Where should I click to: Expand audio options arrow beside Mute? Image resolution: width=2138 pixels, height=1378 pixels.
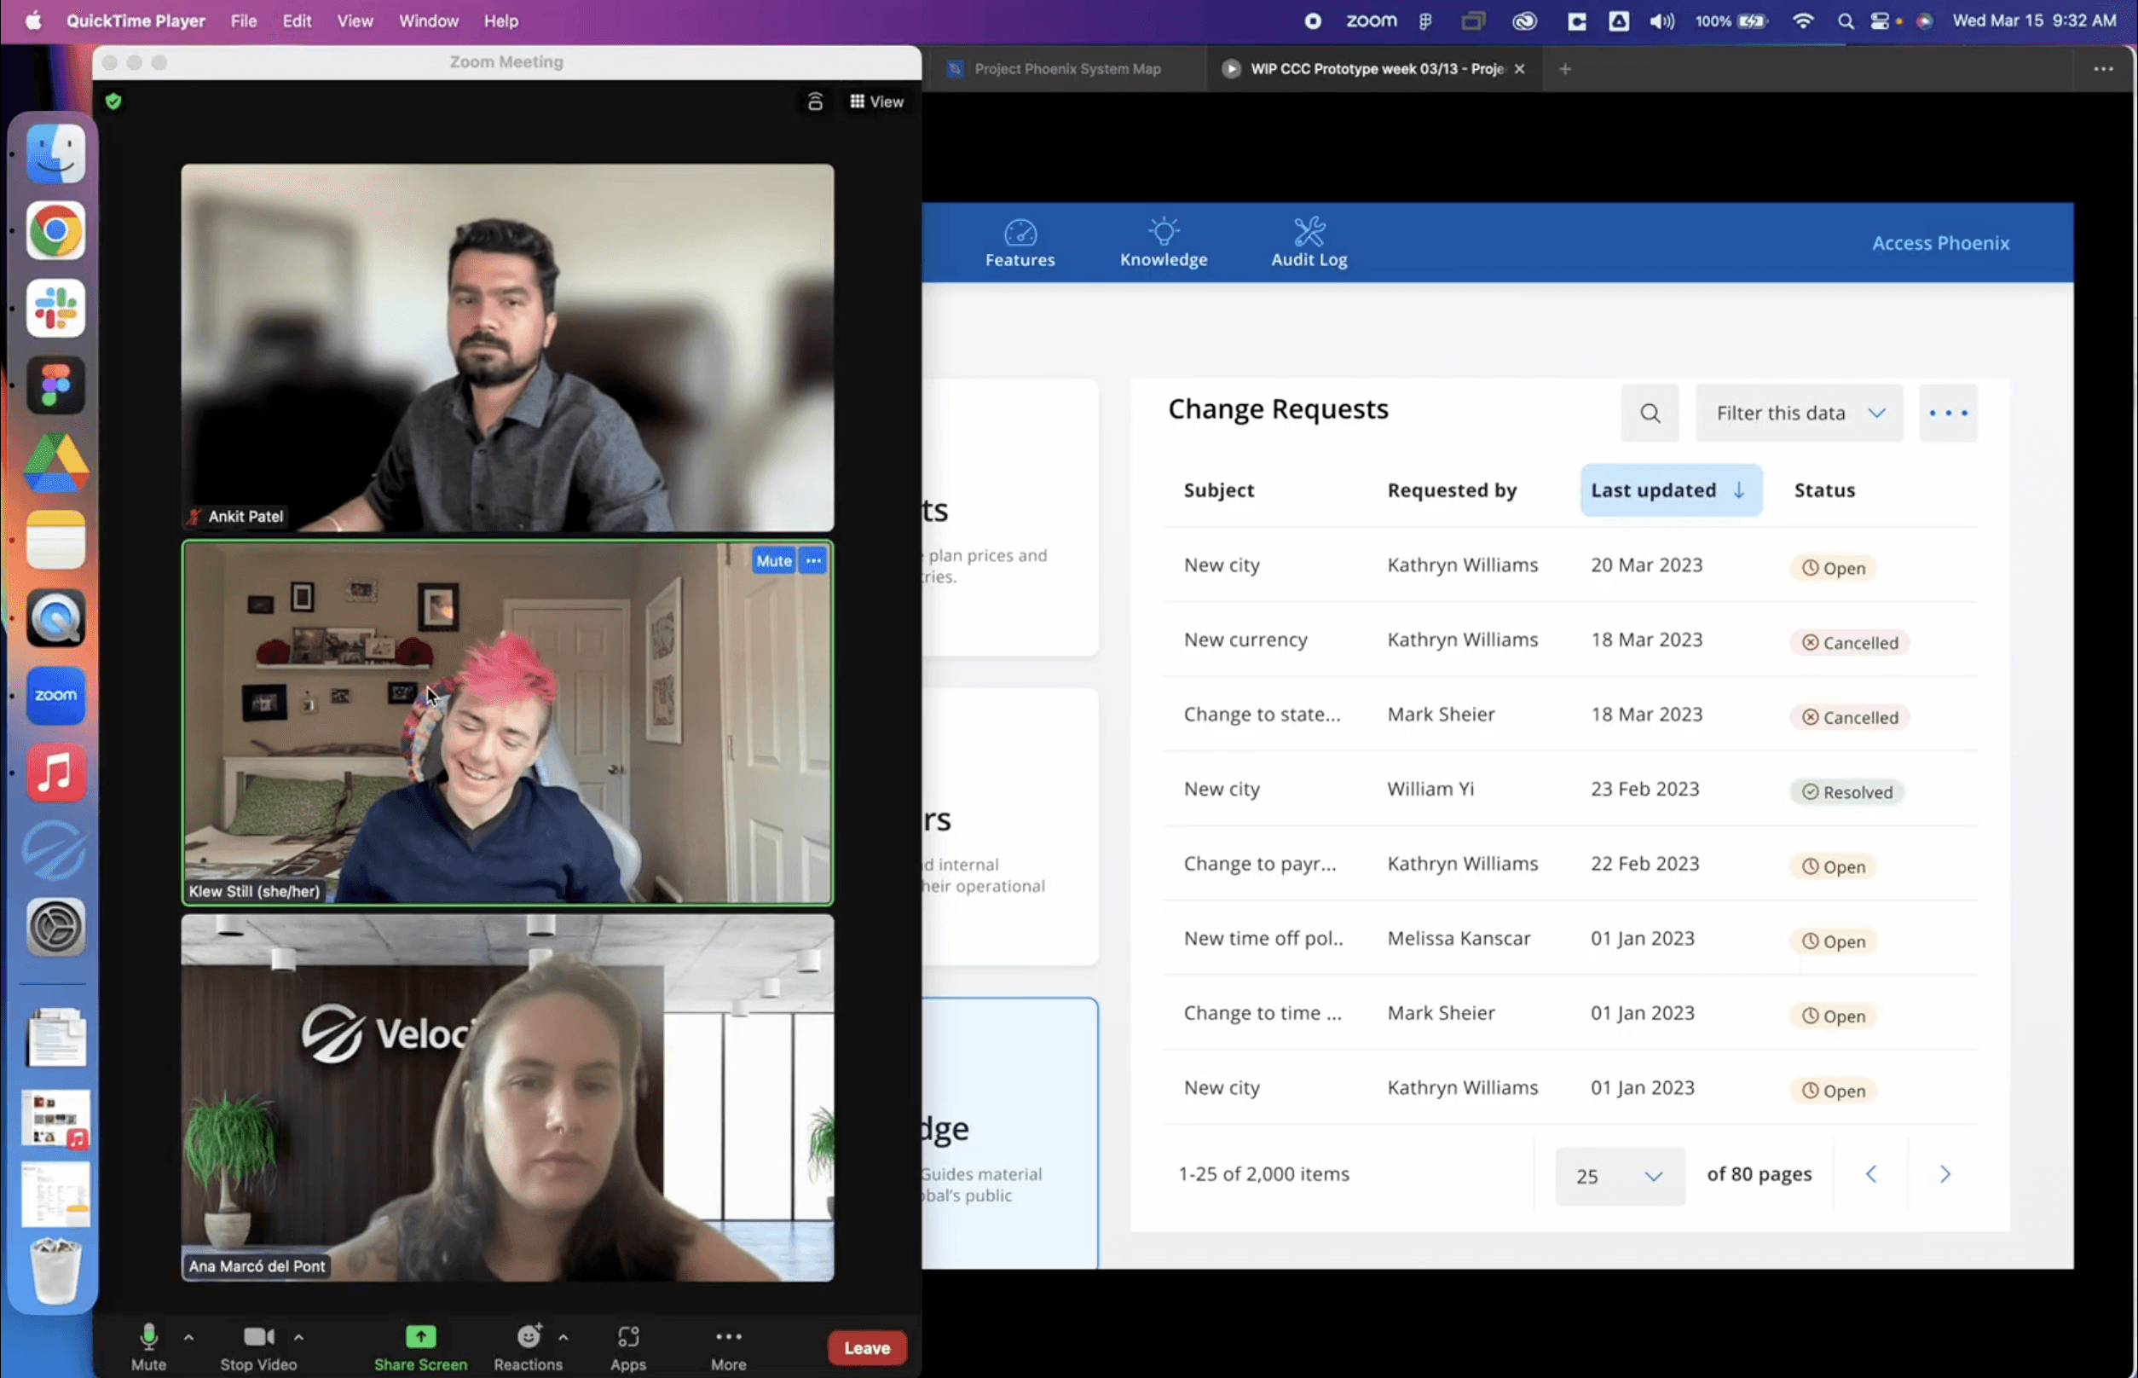[188, 1336]
